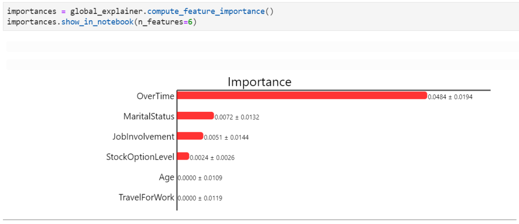Click the 0.0484 ± 0.0194 value

pyautogui.click(x=450, y=97)
